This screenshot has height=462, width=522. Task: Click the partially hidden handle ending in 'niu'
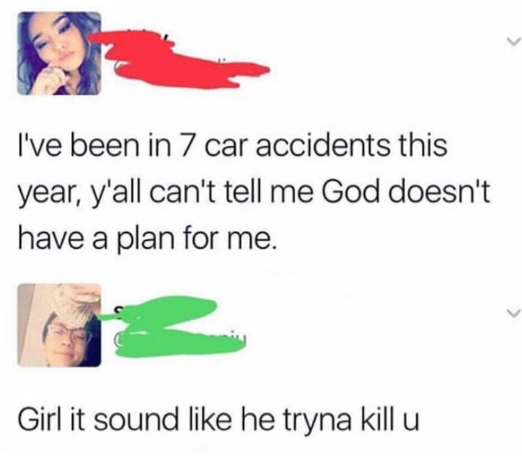180,341
